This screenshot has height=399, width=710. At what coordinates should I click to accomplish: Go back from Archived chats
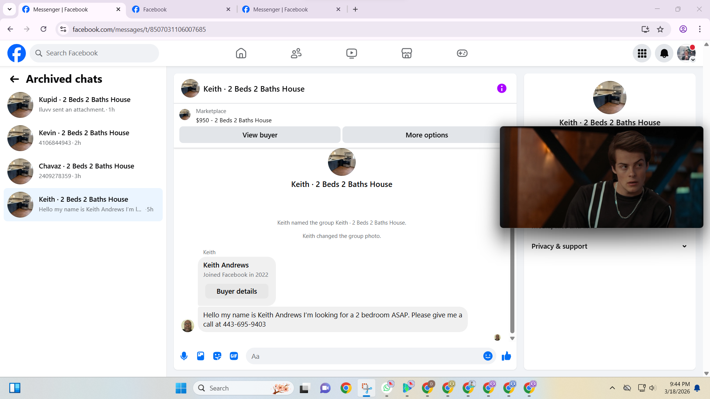coord(14,79)
